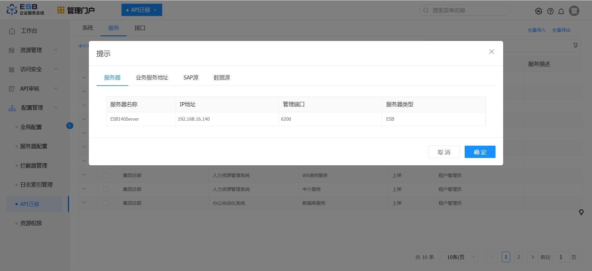Open the notification bell
Image resolution: width=592 pixels, height=271 pixels.
click(x=561, y=11)
